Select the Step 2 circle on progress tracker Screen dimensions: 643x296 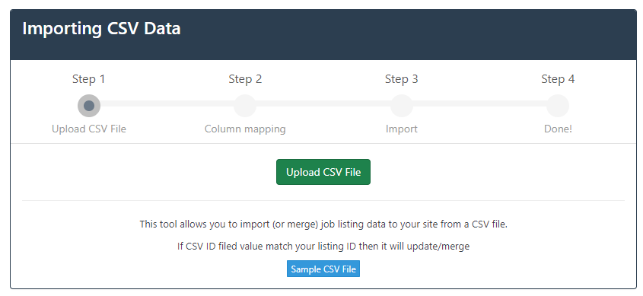click(245, 106)
